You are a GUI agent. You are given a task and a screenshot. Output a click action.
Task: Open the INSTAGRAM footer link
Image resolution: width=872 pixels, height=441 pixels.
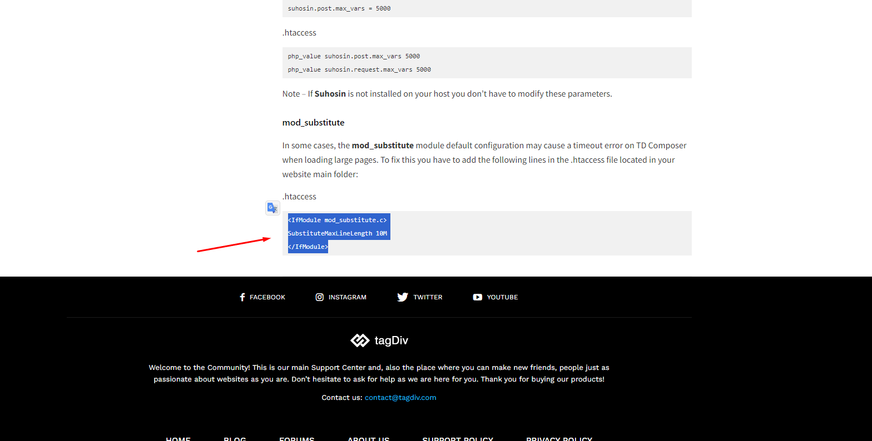(x=348, y=297)
